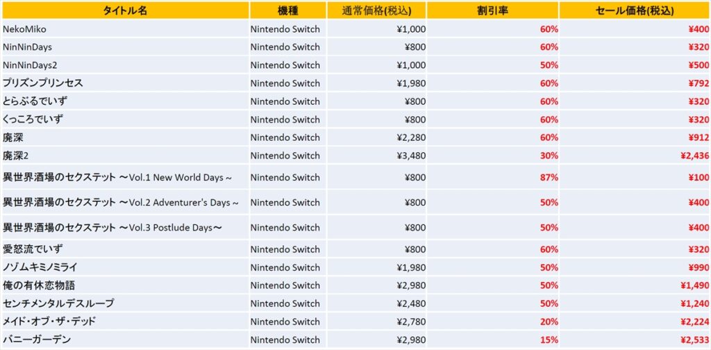This screenshot has width=711, height=350.
Task: Select the Vol.3 Postlude Days title
Action: pyautogui.click(x=126, y=228)
